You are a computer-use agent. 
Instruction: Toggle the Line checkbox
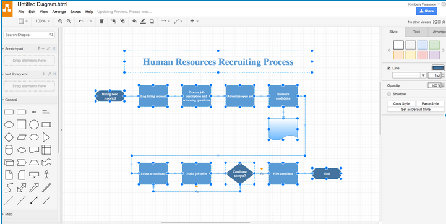click(389, 68)
